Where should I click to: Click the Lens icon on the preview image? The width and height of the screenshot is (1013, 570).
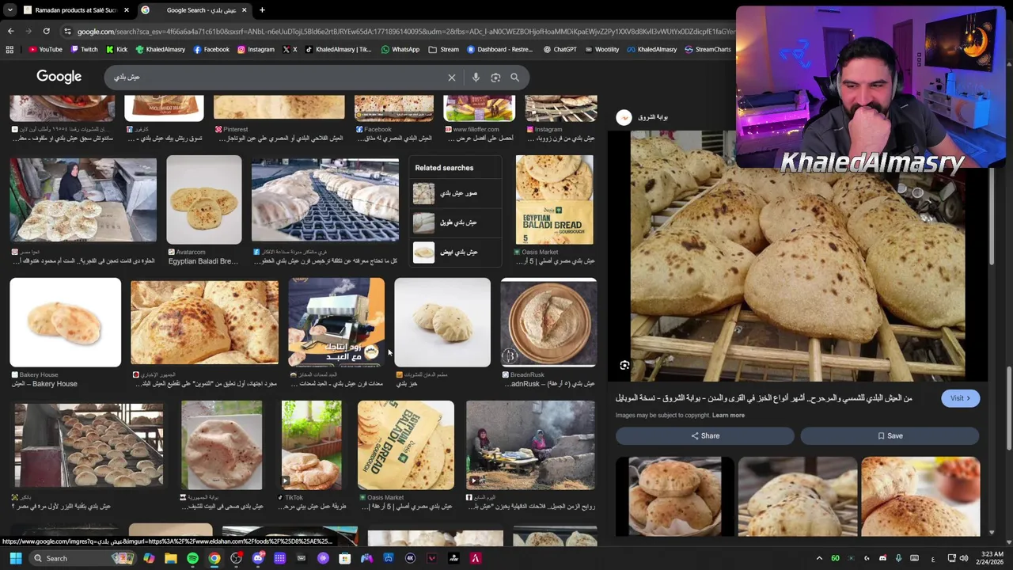tap(624, 366)
